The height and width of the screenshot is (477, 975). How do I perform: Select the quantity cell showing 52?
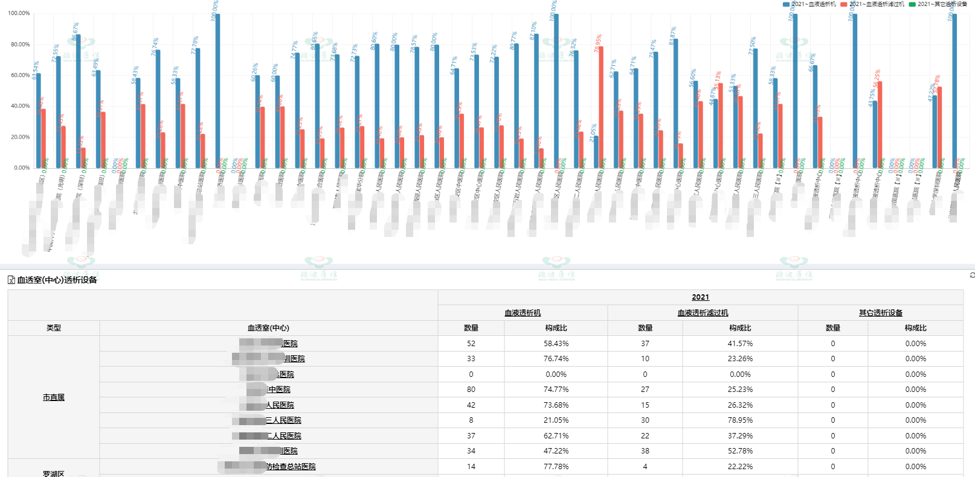[471, 344]
